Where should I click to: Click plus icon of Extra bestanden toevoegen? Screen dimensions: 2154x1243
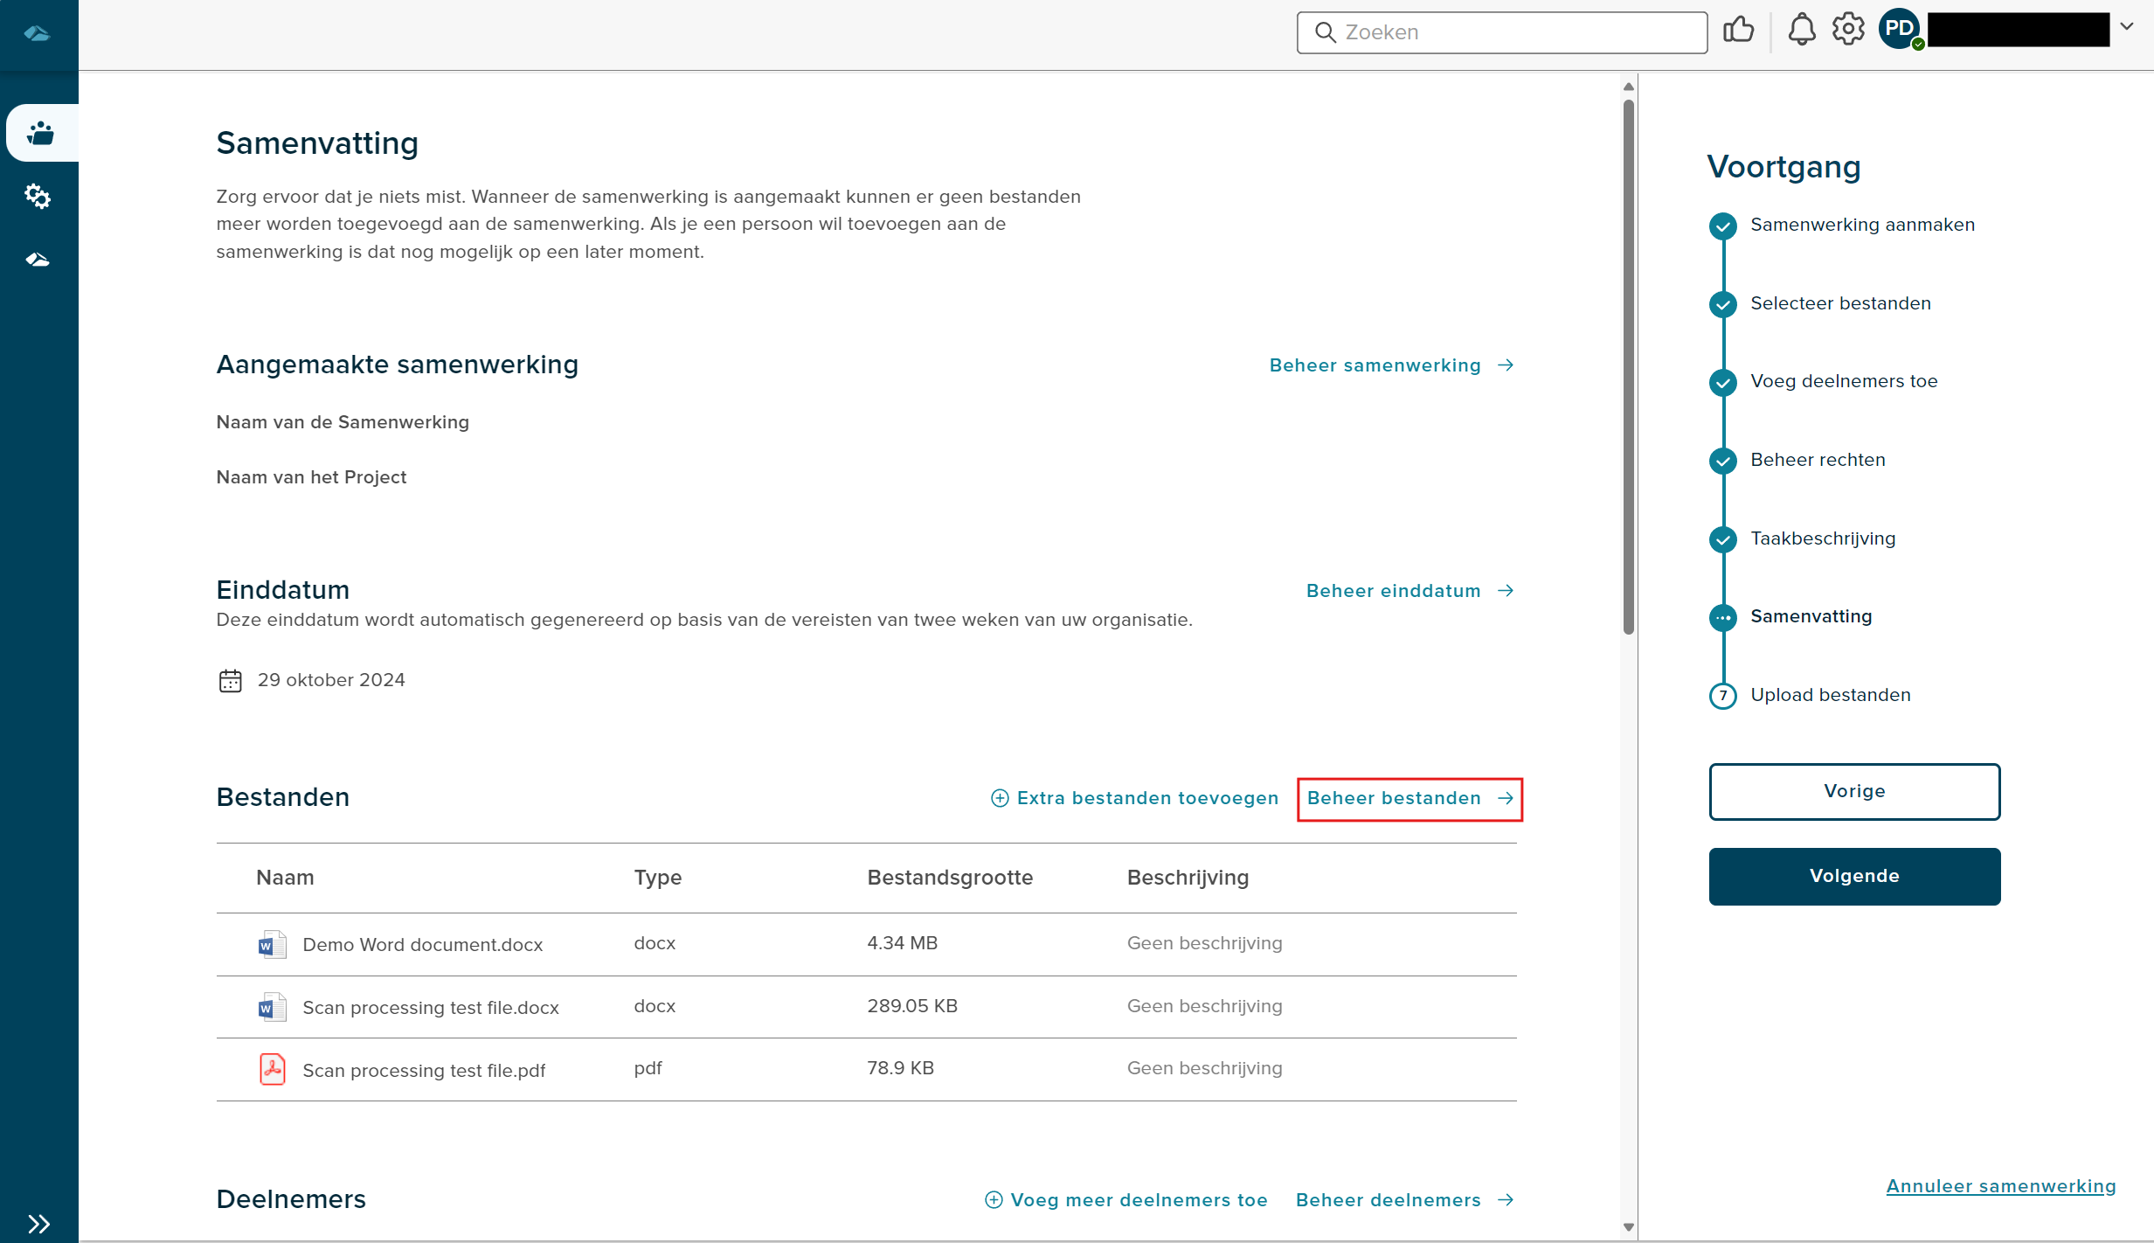pos(1000,798)
